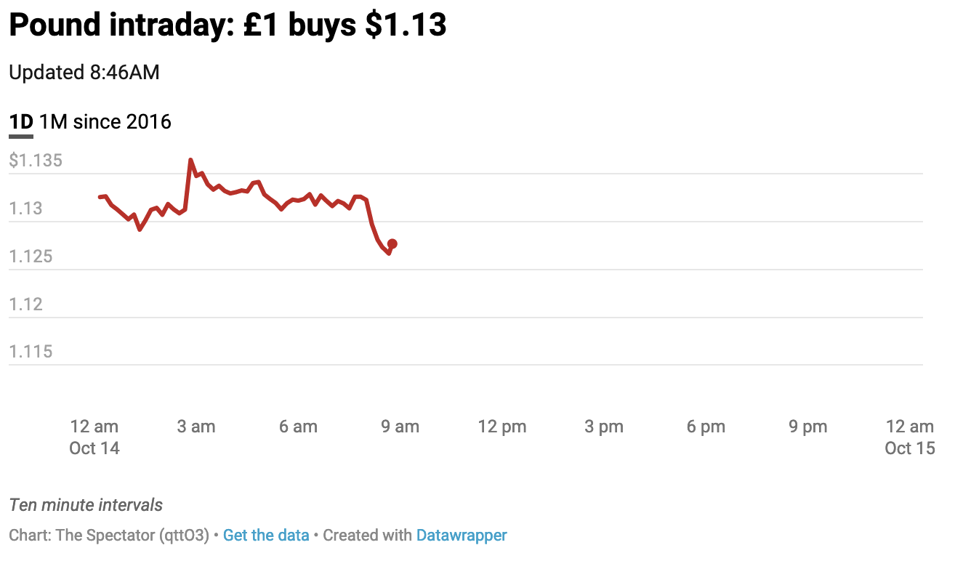
Task: Click the 12 am Oct 14 axis label
Action: pos(94,437)
